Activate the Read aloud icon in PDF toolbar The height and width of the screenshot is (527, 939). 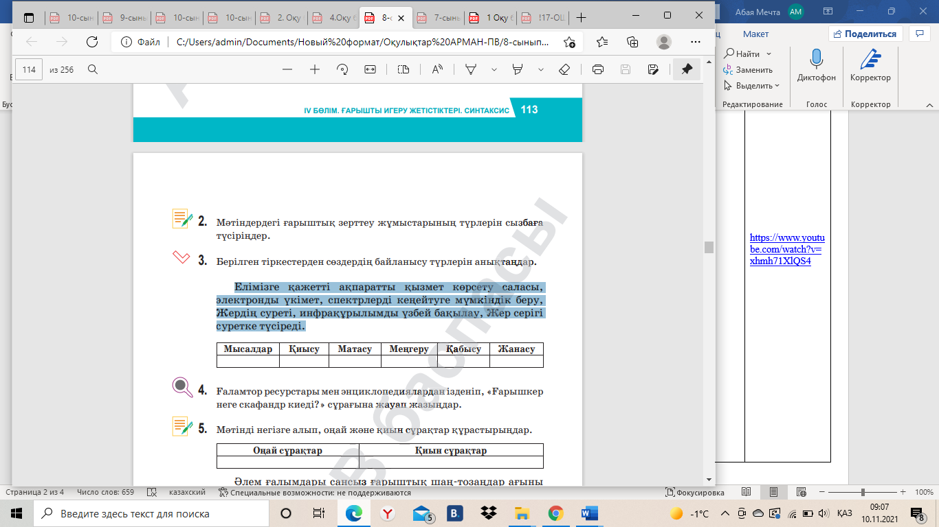click(x=437, y=69)
